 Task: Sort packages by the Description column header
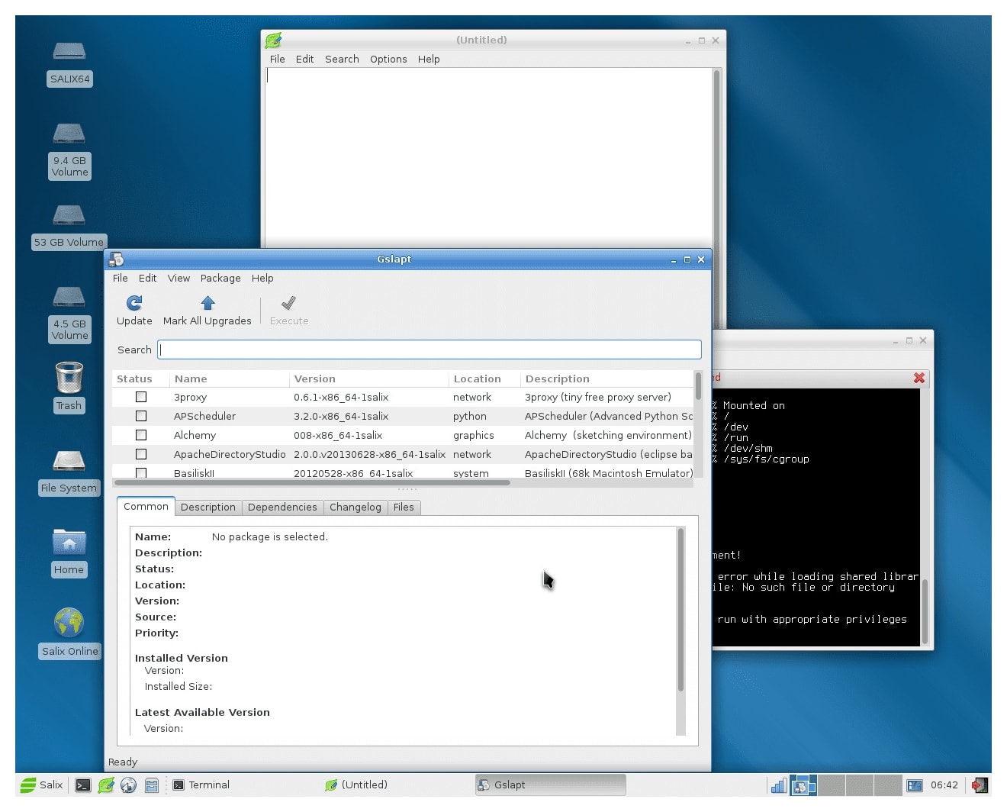click(x=606, y=379)
